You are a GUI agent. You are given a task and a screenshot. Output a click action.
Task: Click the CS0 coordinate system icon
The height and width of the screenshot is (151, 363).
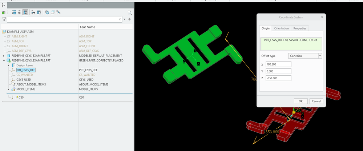click(14, 98)
